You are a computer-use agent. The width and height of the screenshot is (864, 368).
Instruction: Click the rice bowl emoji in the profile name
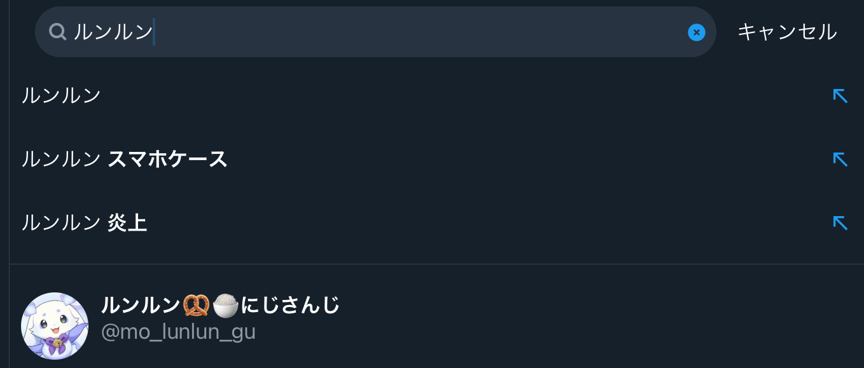[x=225, y=306]
